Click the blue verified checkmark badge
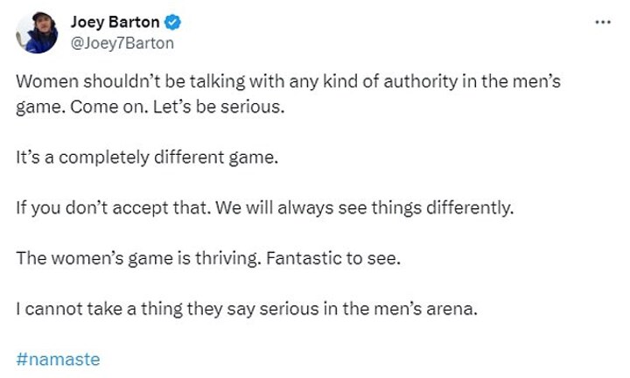This screenshot has width=630, height=378. point(171,24)
